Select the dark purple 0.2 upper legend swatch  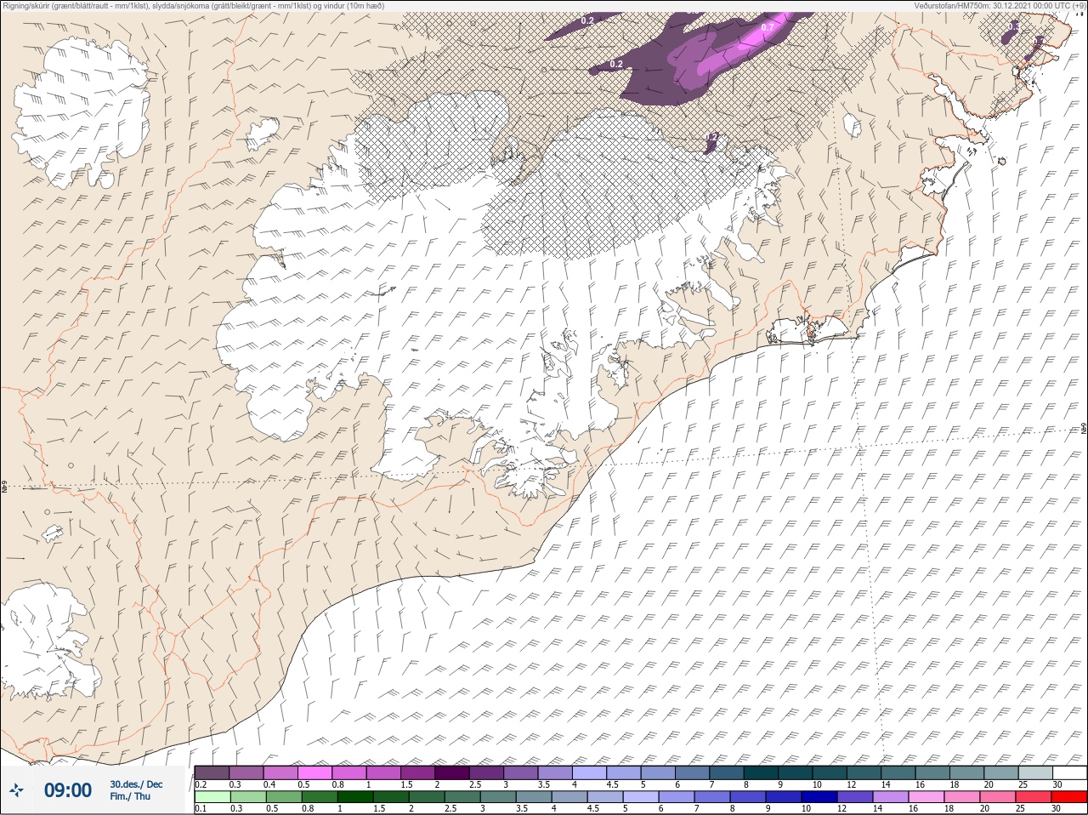(212, 772)
